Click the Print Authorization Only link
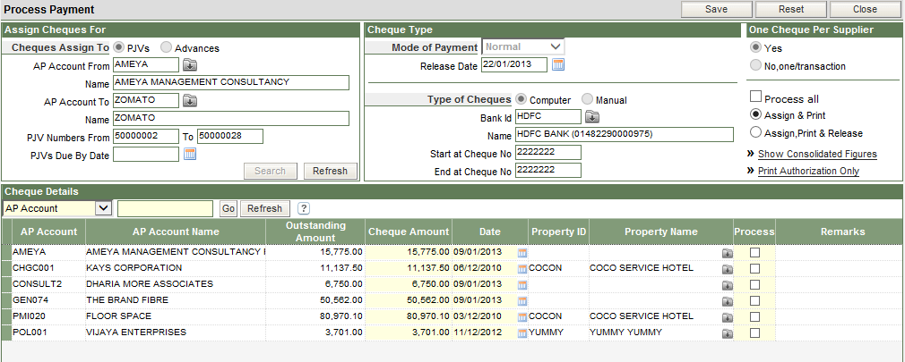 coord(808,171)
